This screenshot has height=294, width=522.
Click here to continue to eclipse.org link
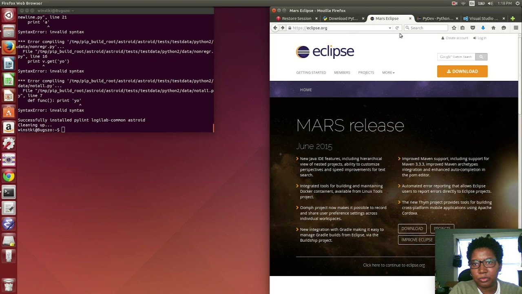click(x=394, y=265)
